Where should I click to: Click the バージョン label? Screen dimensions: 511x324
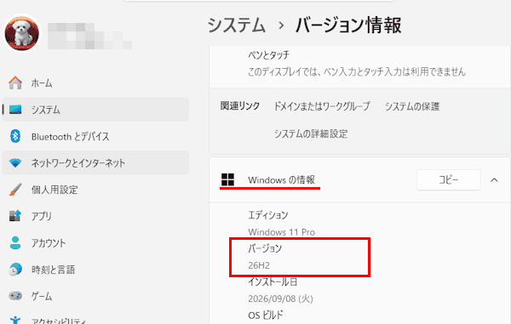pos(265,248)
